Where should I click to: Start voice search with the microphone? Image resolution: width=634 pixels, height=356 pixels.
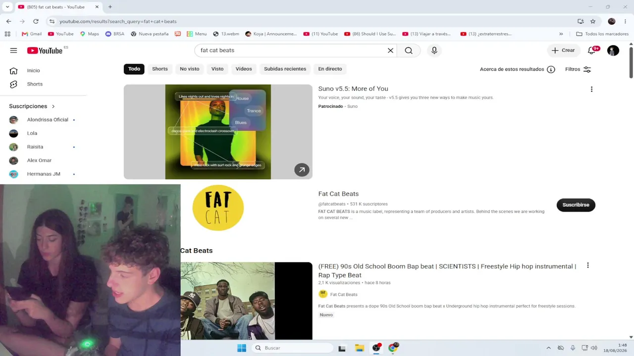coord(434,50)
